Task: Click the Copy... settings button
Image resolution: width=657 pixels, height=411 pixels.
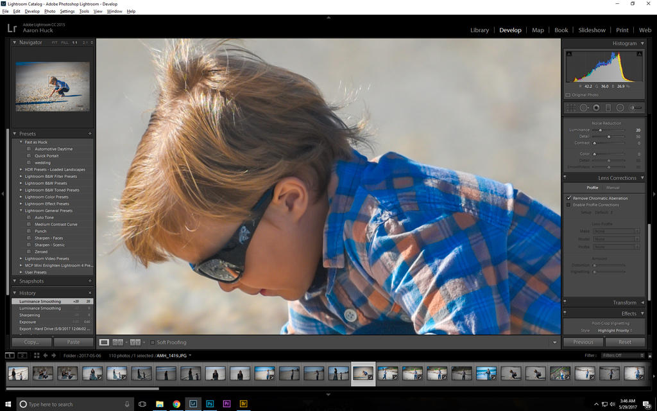Action: pos(31,342)
